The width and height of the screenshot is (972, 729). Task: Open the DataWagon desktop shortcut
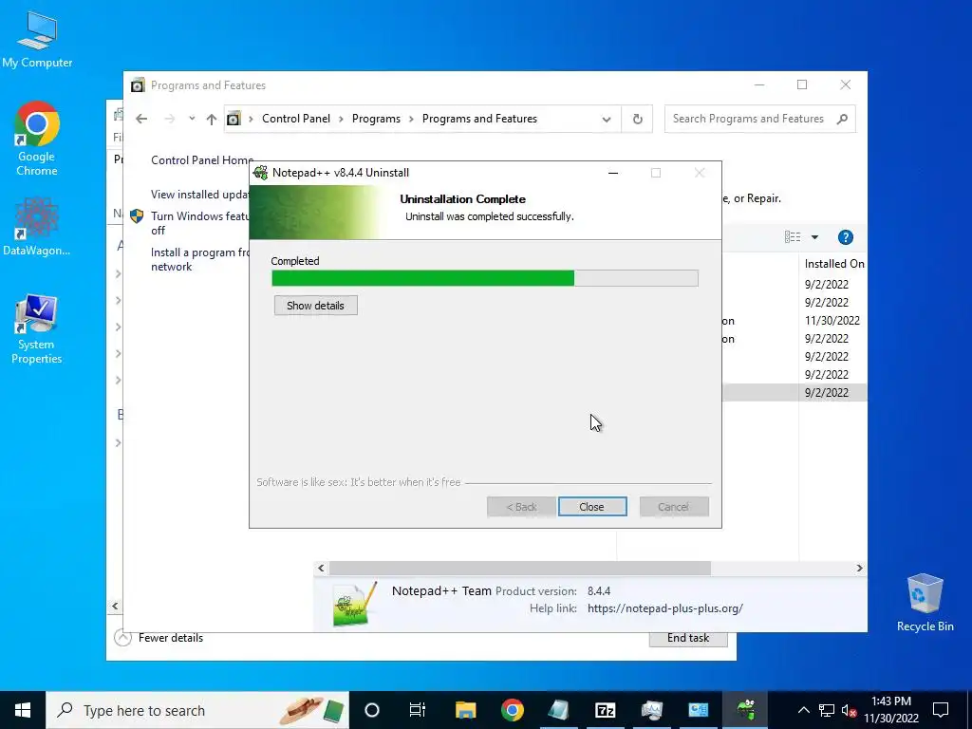pos(37,227)
